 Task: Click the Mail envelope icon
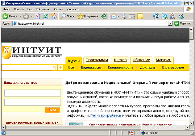point(114,16)
